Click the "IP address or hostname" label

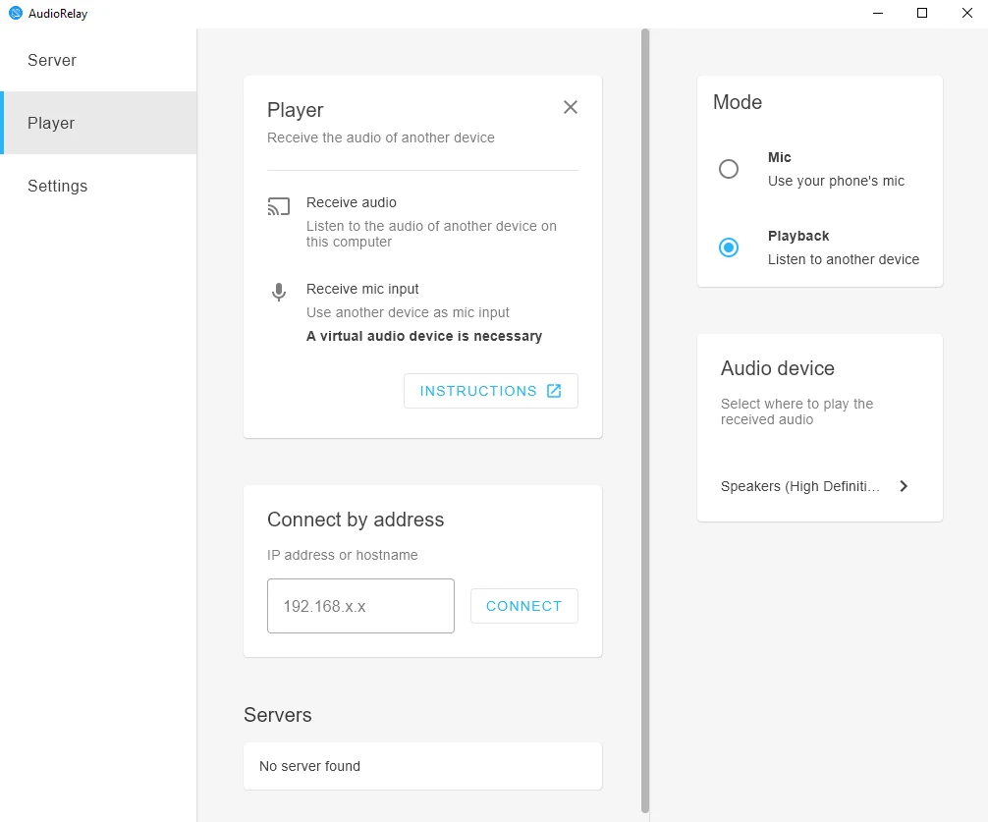click(342, 555)
